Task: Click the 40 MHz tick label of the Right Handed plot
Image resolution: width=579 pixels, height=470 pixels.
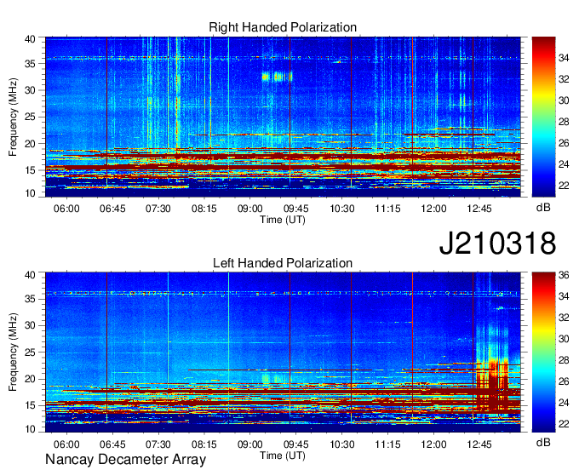Action: click(x=30, y=39)
